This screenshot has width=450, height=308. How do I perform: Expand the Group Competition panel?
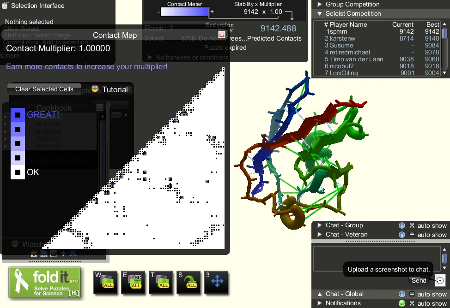(x=319, y=4)
